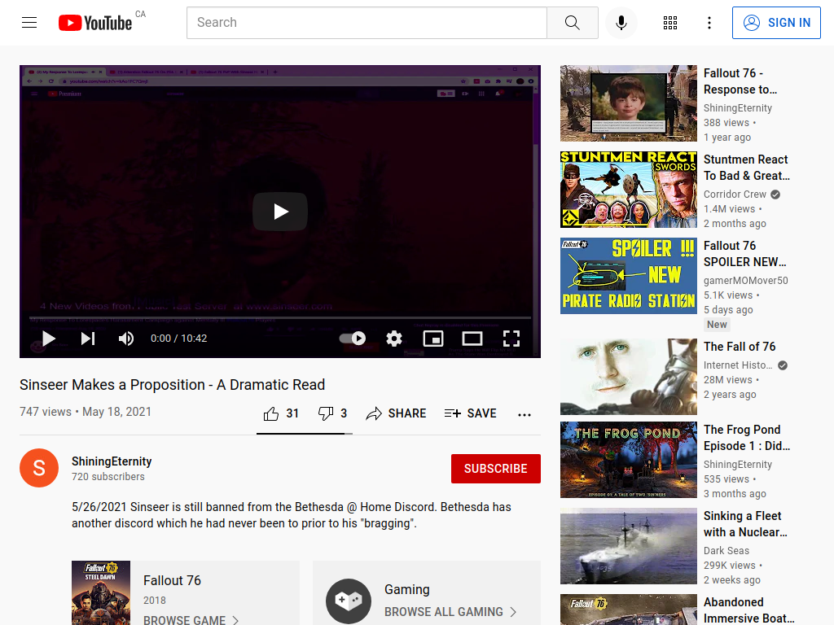Dislike the video with thumbs down
834x625 pixels.
point(332,413)
